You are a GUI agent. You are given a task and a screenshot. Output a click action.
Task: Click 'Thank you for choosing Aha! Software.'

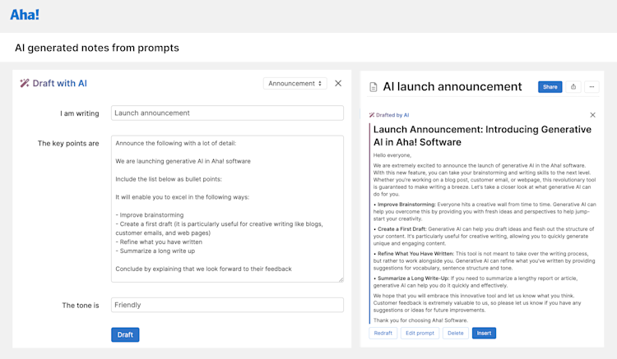coord(420,320)
